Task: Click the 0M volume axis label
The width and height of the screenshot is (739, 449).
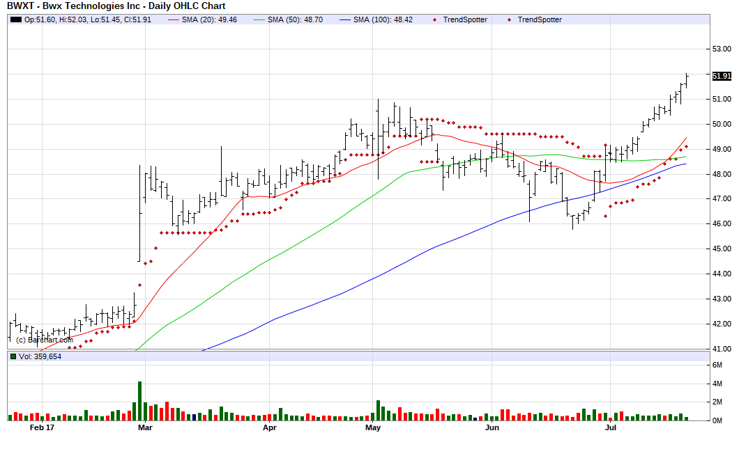Action: (x=717, y=420)
